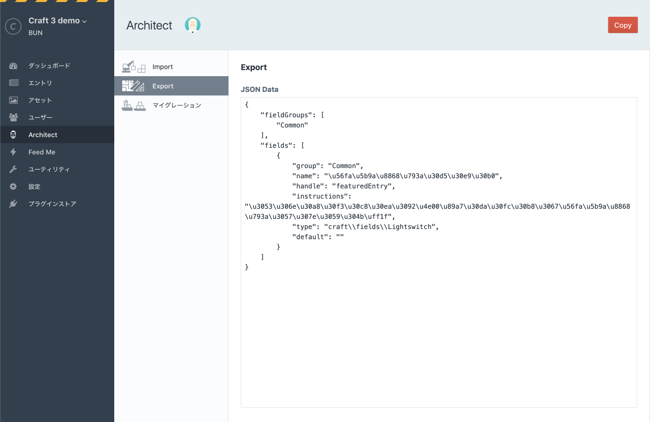Open the ユーザー users icon
650x422 pixels.
pyautogui.click(x=13, y=117)
